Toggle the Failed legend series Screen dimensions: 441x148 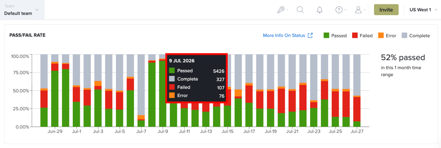coord(362,35)
